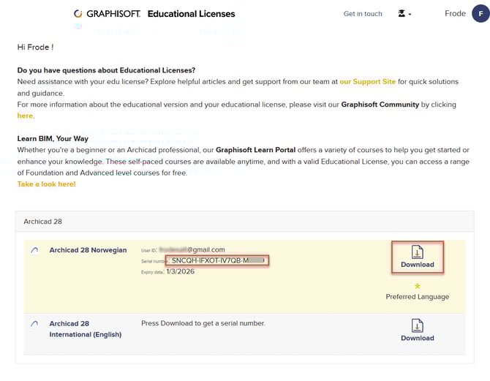
Task: Toggle the Preferred Language star
Action: [417, 286]
